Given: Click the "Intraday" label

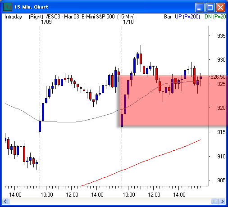Looking at the screenshot, I should [x=13, y=17].
